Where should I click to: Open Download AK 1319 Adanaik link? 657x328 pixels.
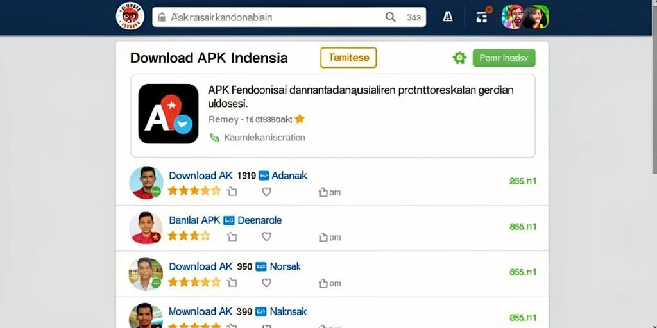(x=238, y=176)
